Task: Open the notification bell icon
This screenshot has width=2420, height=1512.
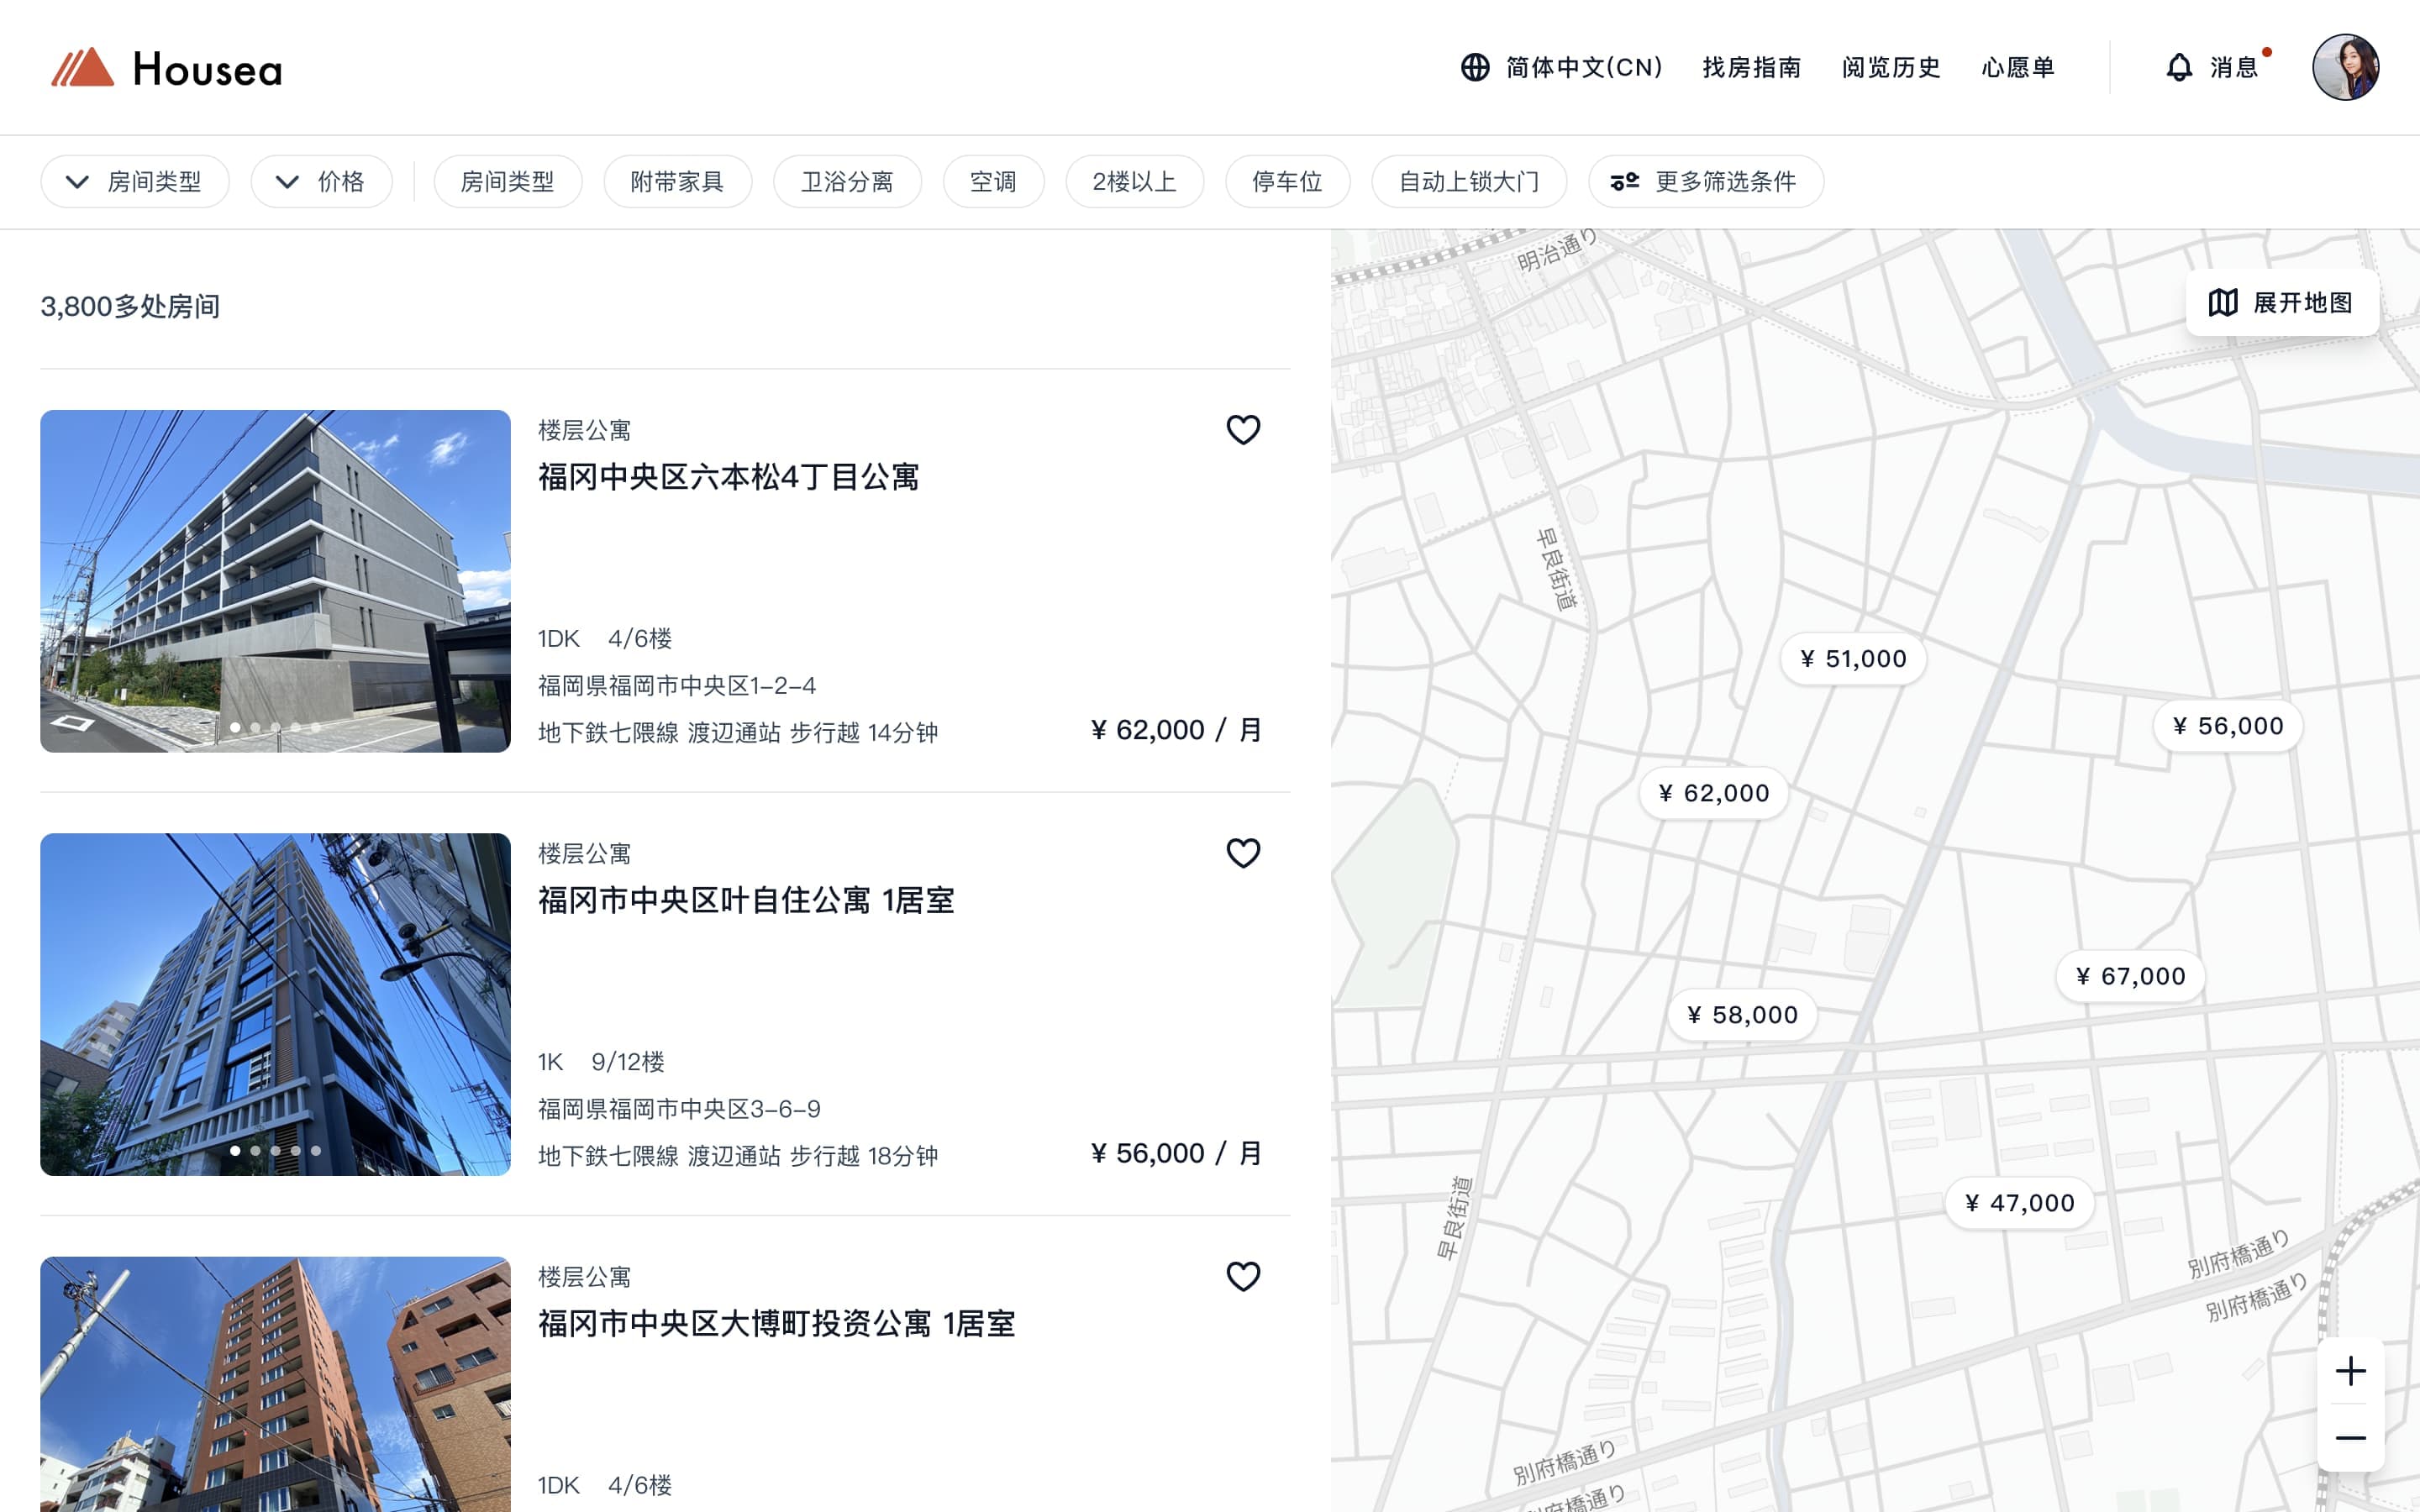Action: pyautogui.click(x=2179, y=67)
